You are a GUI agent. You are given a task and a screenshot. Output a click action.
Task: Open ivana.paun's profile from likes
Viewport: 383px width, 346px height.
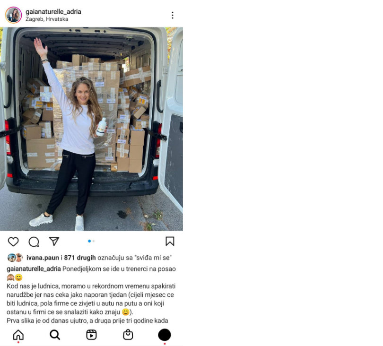(43, 258)
